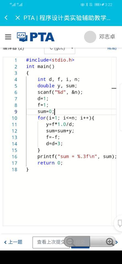Image resolution: width=122 pixels, height=264 pixels.
Task: Tap the zoom-in magnifier icon
Action: [110, 242]
